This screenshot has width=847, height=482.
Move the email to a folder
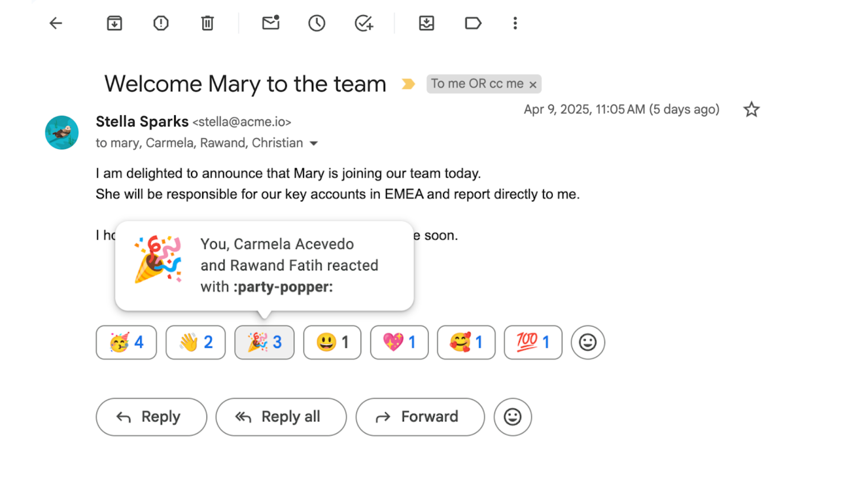(427, 23)
